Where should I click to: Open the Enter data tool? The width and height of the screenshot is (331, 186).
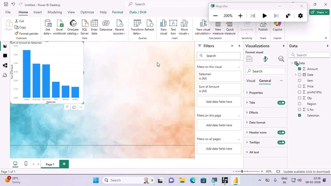pos(94,27)
